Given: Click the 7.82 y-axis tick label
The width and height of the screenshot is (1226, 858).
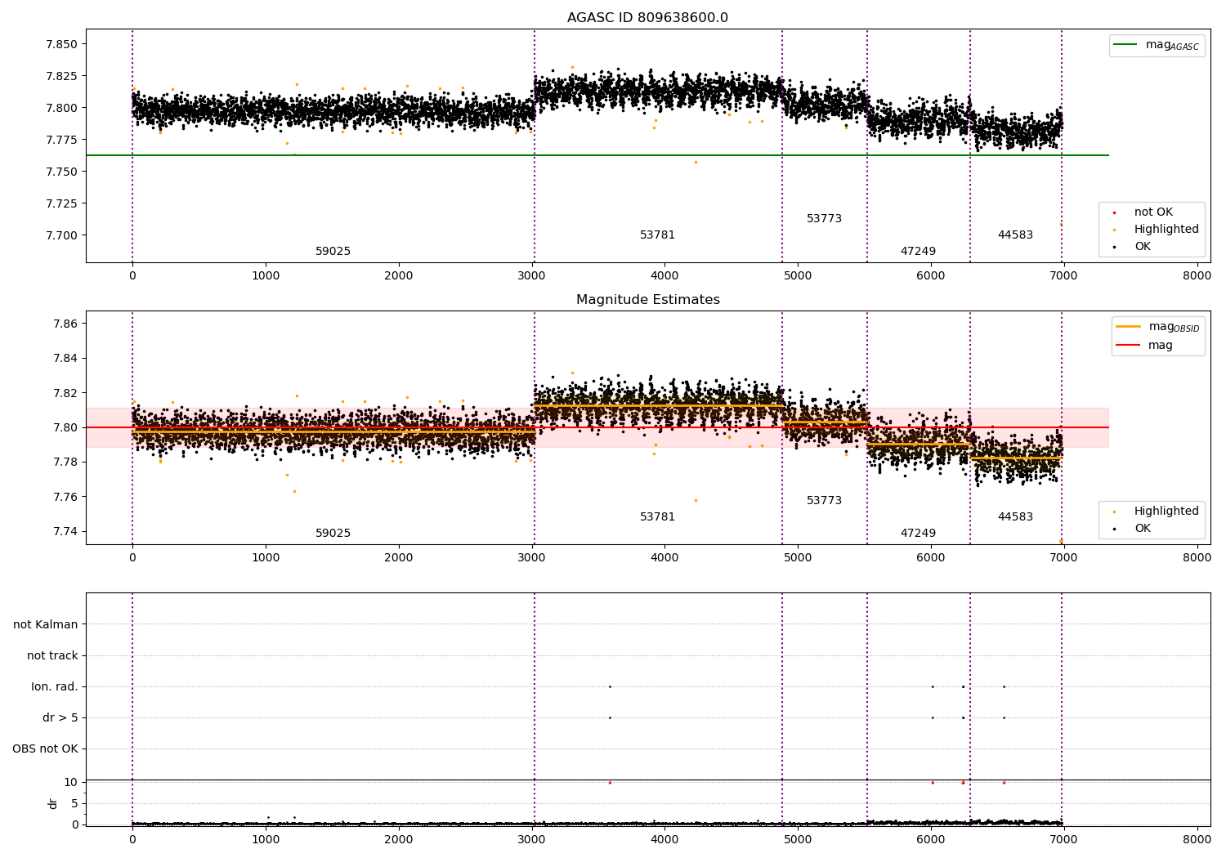Looking at the screenshot, I should tap(65, 393).
